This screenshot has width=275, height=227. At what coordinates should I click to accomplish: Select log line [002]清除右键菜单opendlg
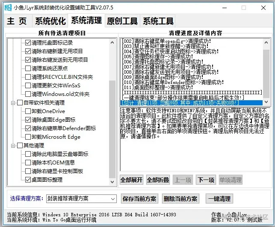point(192,41)
